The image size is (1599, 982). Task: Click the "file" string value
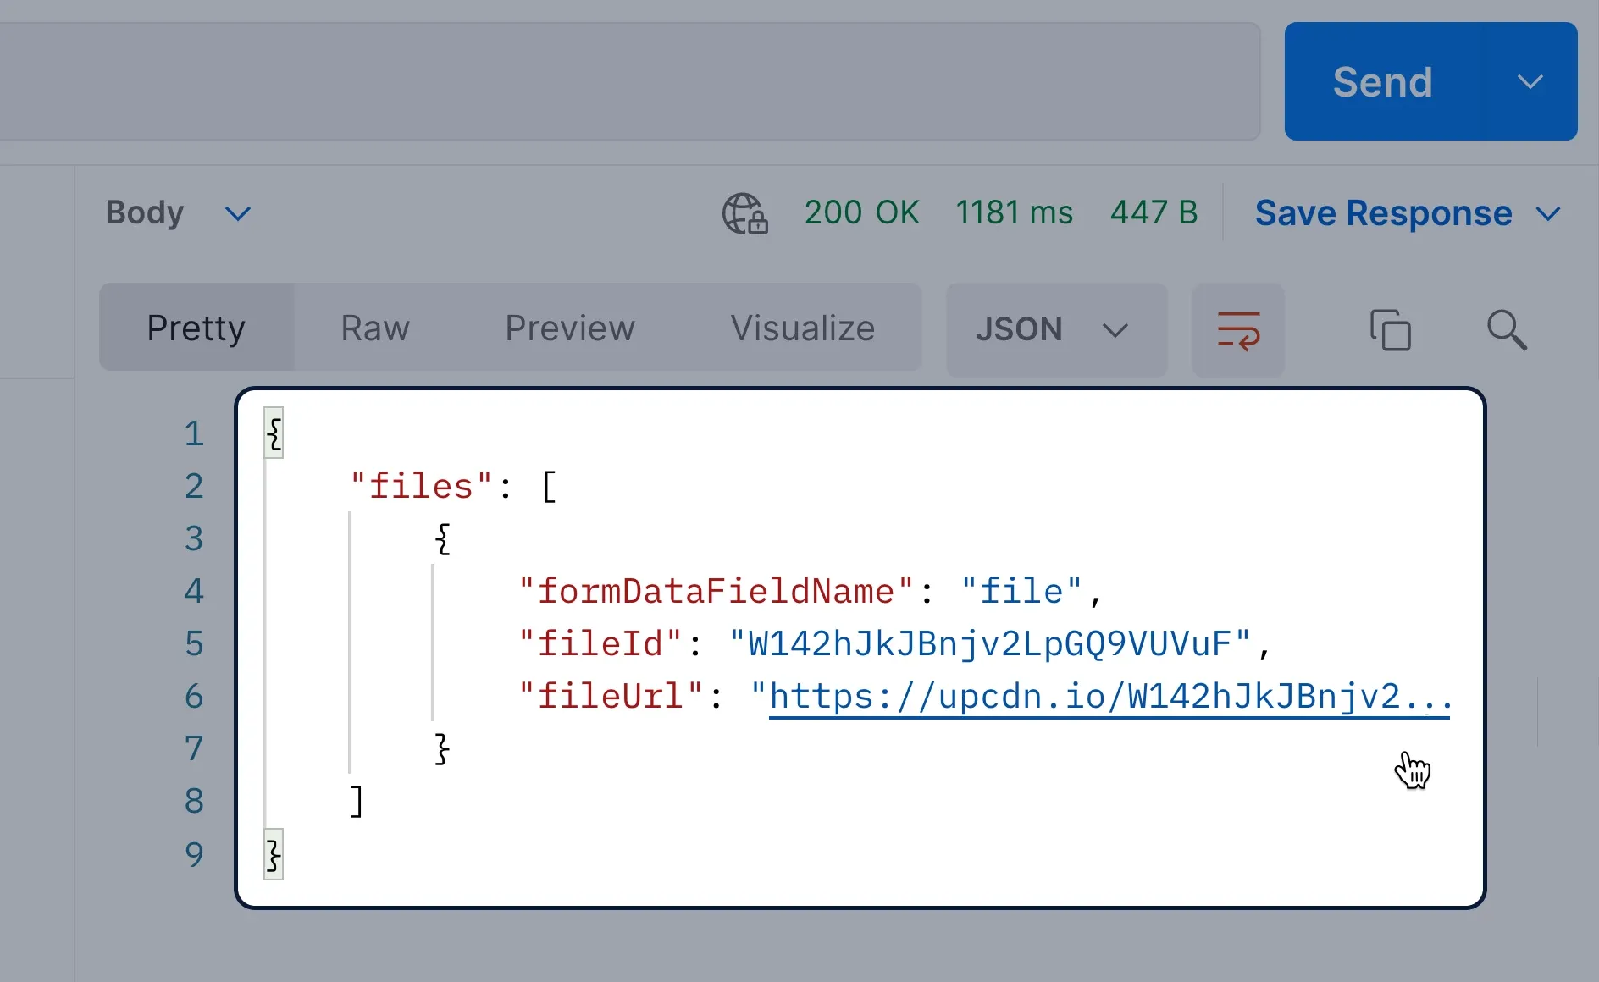click(x=1021, y=591)
